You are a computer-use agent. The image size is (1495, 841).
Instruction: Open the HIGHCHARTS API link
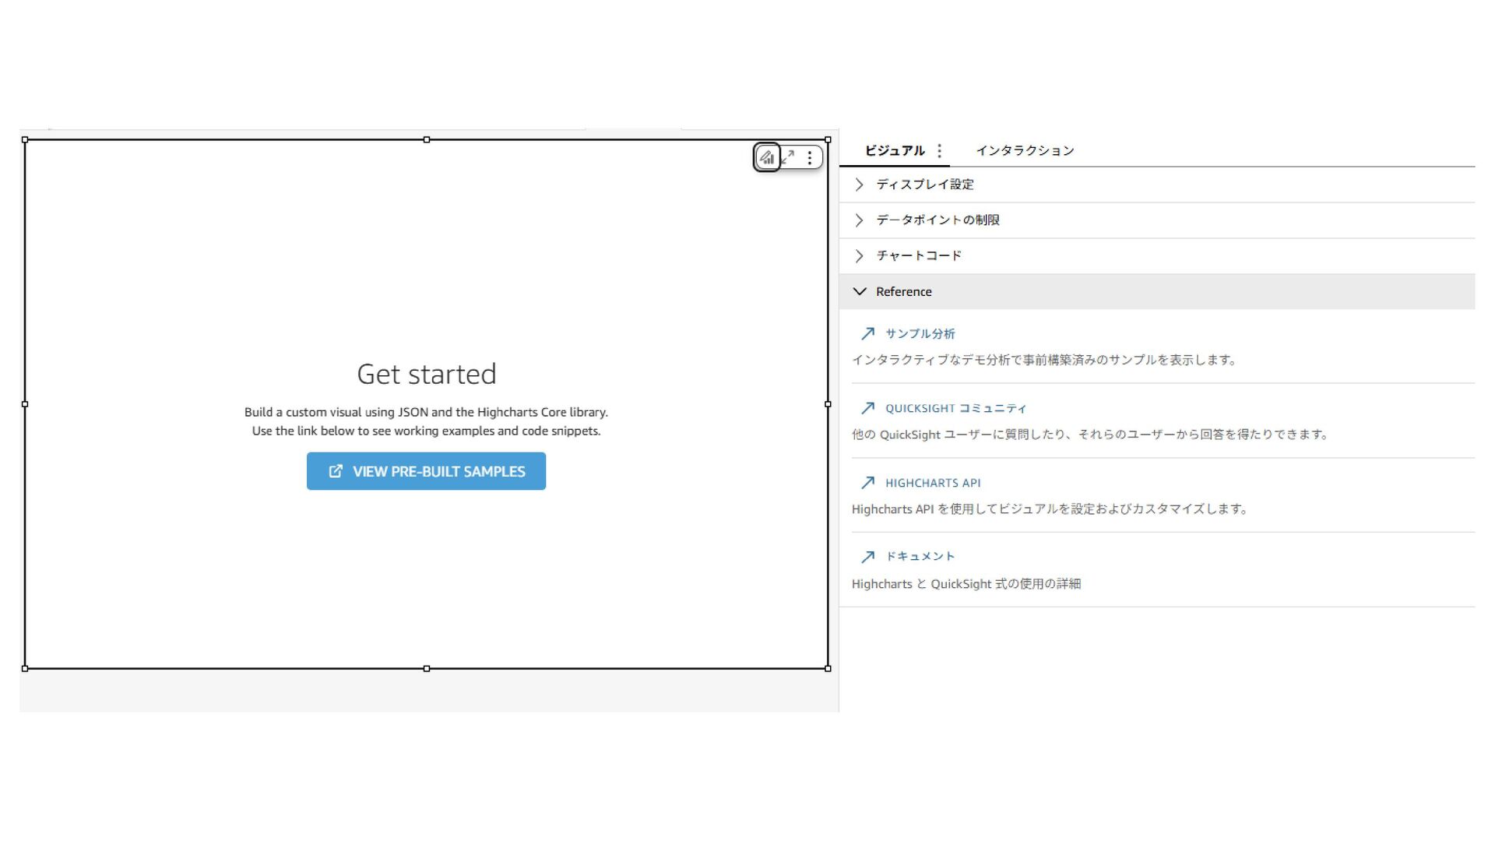click(933, 483)
